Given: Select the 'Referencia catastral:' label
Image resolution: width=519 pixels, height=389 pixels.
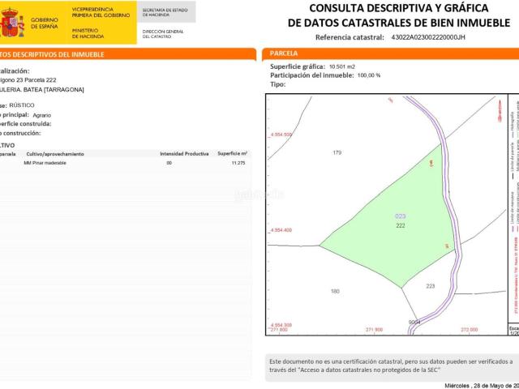Looking at the screenshot, I should [x=350, y=37].
